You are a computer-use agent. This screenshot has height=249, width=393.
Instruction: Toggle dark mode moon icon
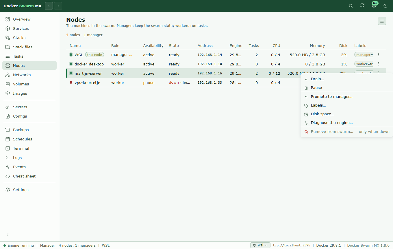pyautogui.click(x=385, y=6)
